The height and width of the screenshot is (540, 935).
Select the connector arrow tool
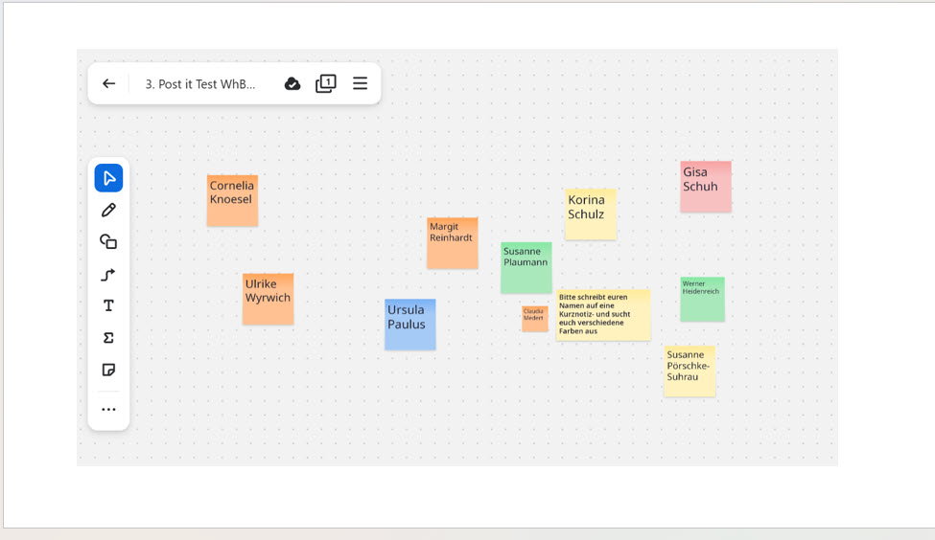(x=108, y=275)
